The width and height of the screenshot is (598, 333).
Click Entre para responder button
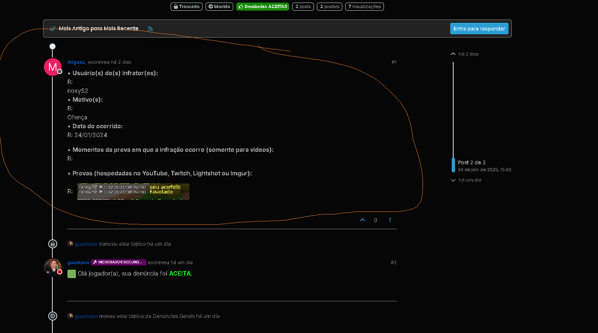(479, 29)
